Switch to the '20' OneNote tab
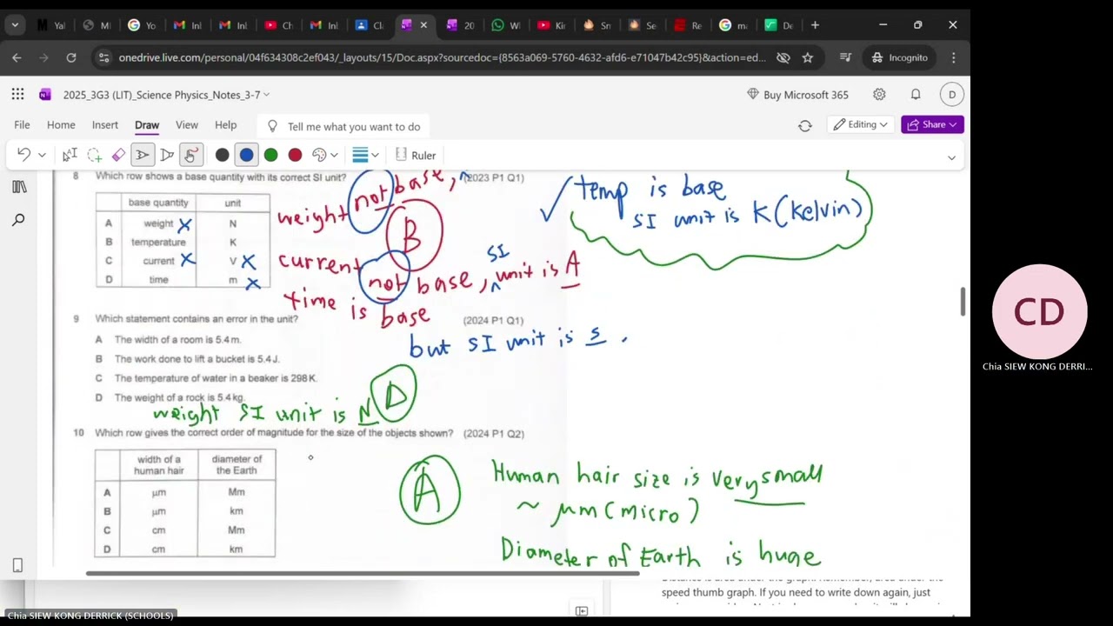 tap(461, 25)
